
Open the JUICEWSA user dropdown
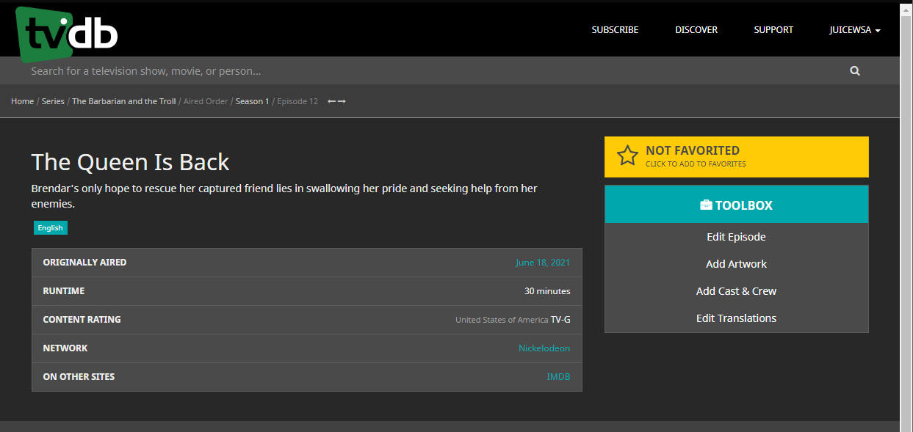(855, 30)
